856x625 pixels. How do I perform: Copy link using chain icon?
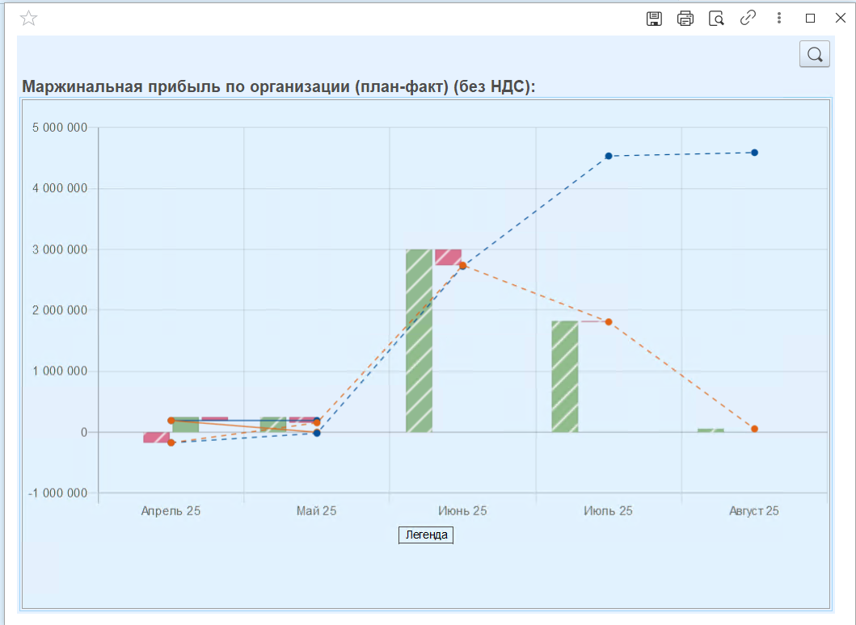[748, 18]
